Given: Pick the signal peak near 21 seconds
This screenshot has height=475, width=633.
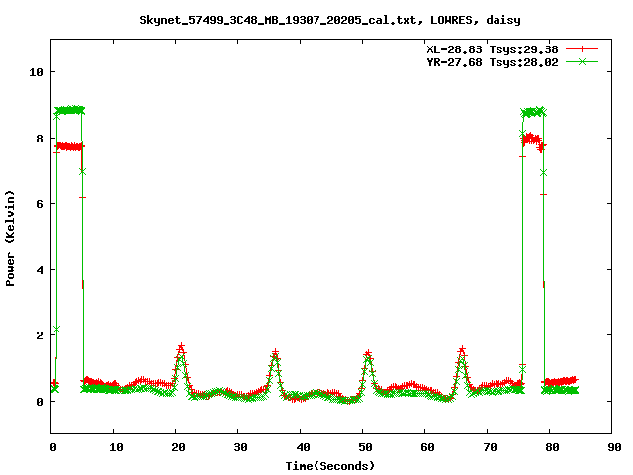Looking at the screenshot, I should (181, 348).
